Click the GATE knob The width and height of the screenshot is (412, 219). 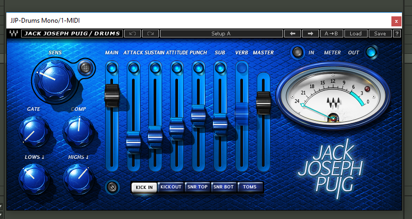click(x=34, y=131)
